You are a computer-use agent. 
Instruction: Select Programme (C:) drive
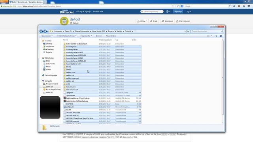[x=52, y=84]
